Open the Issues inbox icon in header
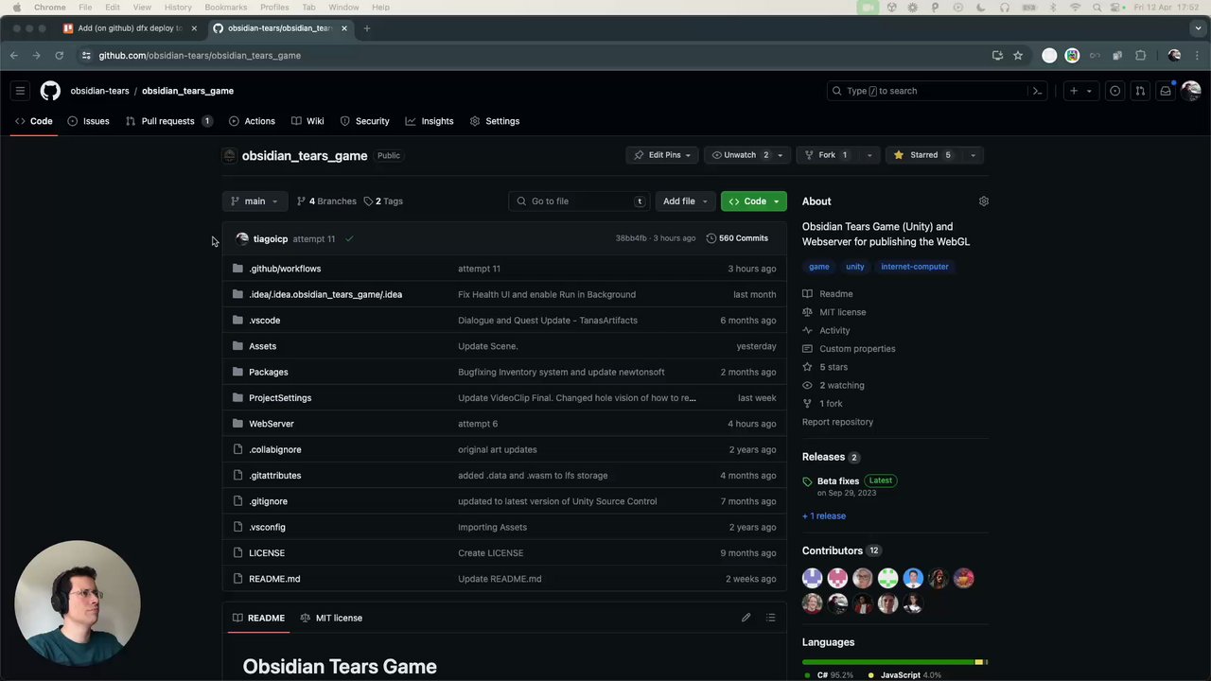Viewport: 1211px width, 681px height. click(x=1115, y=91)
